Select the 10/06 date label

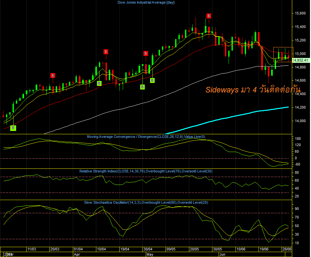click(x=241, y=249)
